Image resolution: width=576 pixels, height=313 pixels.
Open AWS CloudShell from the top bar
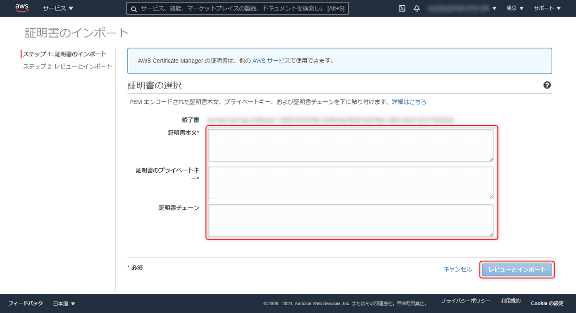click(401, 8)
